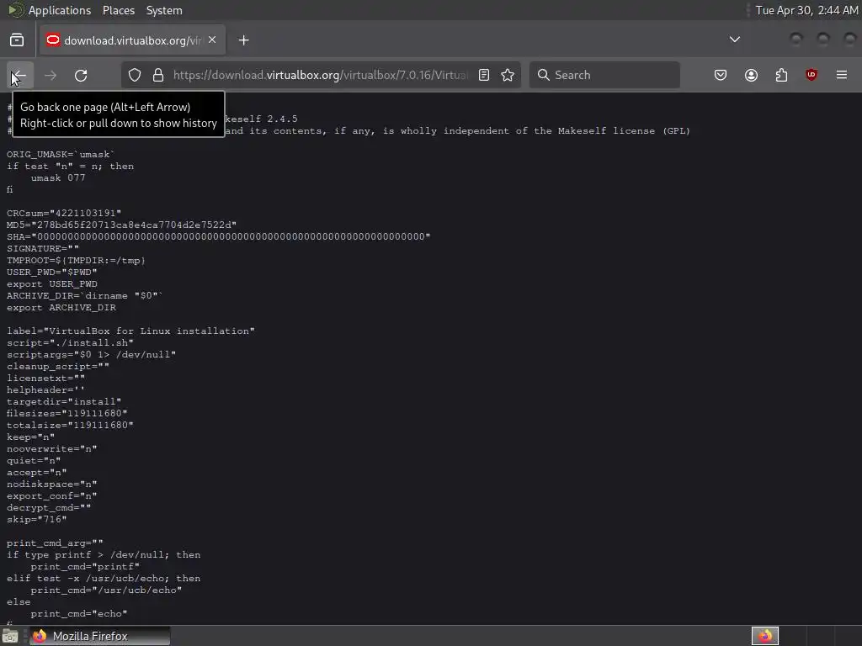The height and width of the screenshot is (646, 862).
Task: Click the show desktop icon in bottom panel
Action: [x=10, y=636]
